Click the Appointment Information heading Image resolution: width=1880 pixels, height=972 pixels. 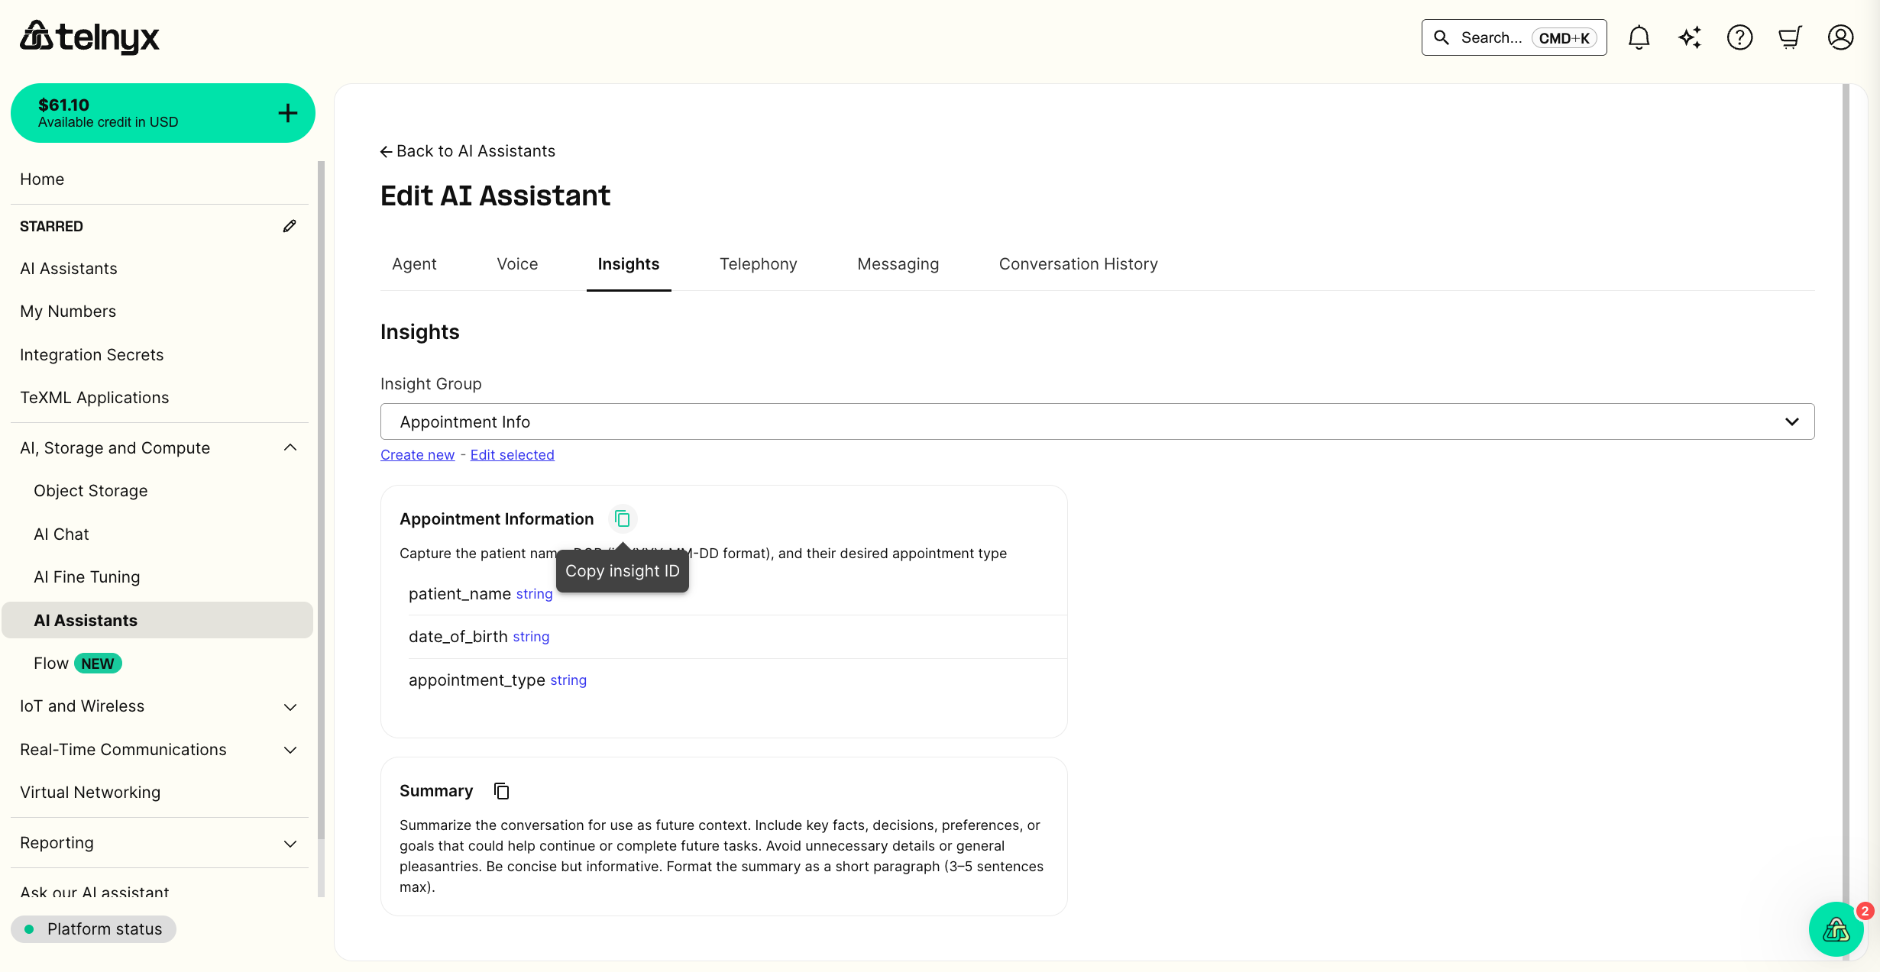pos(497,519)
